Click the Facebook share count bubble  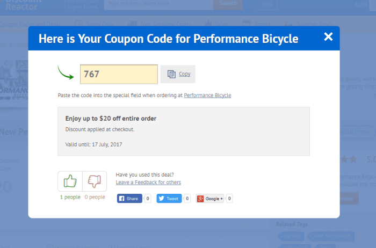pos(148,199)
